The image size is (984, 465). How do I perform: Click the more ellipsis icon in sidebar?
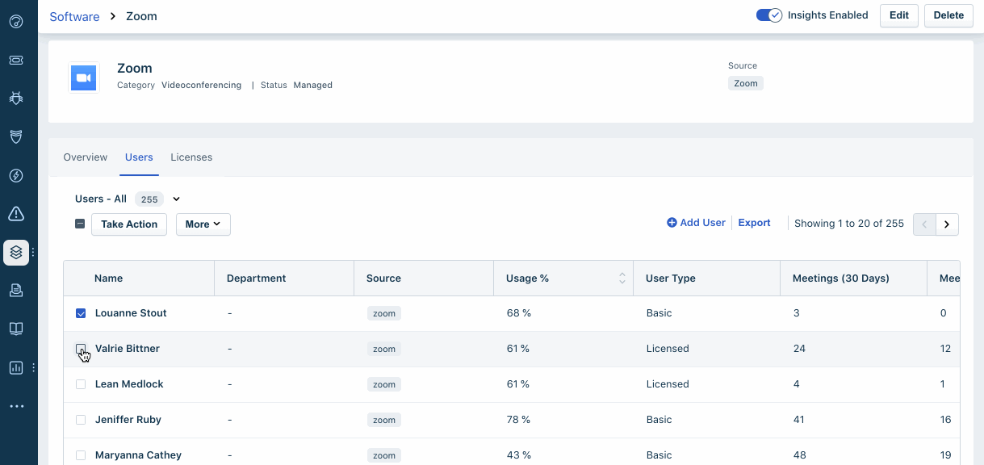click(16, 406)
